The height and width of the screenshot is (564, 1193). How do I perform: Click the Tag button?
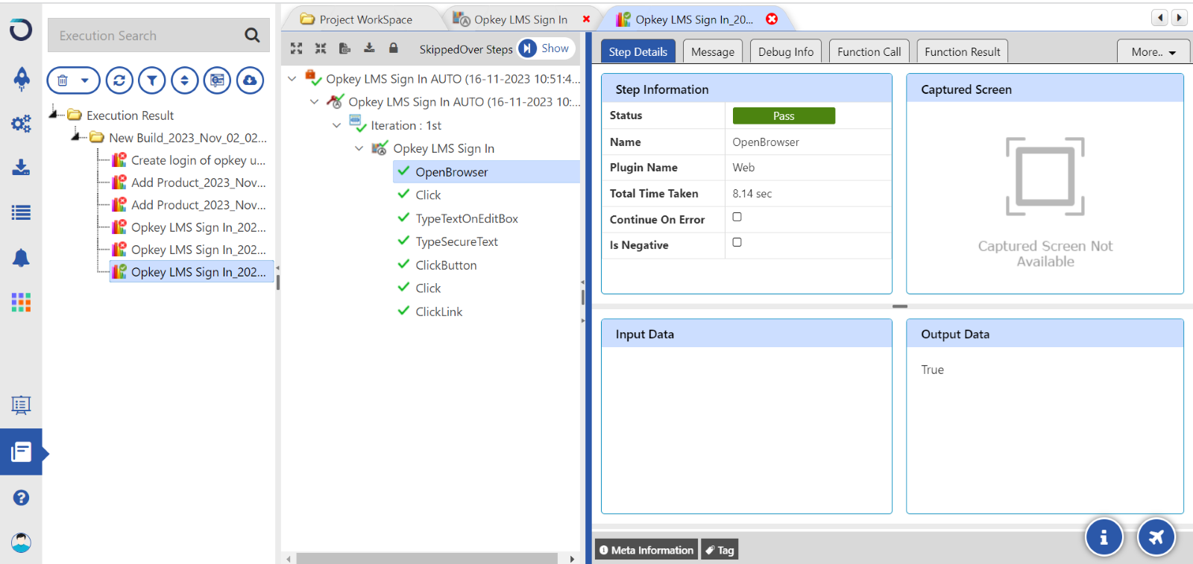point(720,550)
